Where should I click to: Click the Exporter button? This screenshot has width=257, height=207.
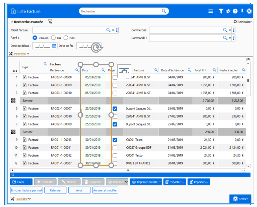(174, 182)
